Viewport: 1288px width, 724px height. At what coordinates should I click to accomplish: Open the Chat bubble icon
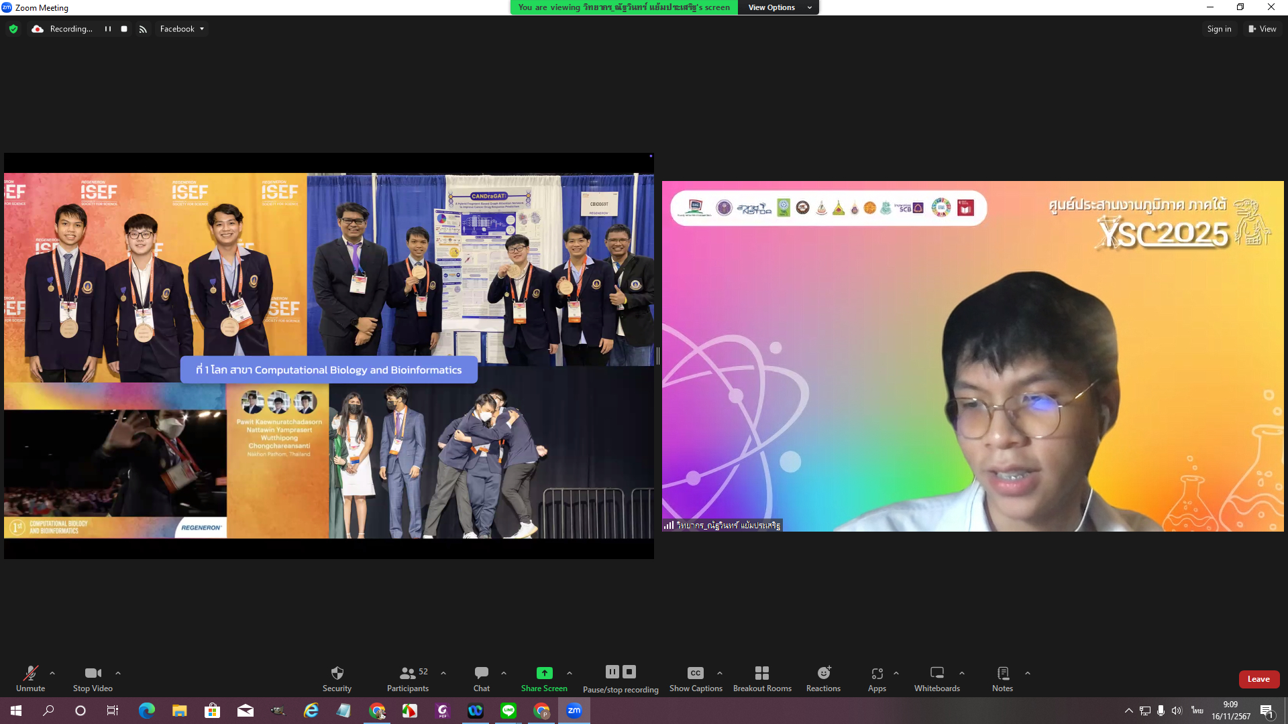click(x=481, y=673)
